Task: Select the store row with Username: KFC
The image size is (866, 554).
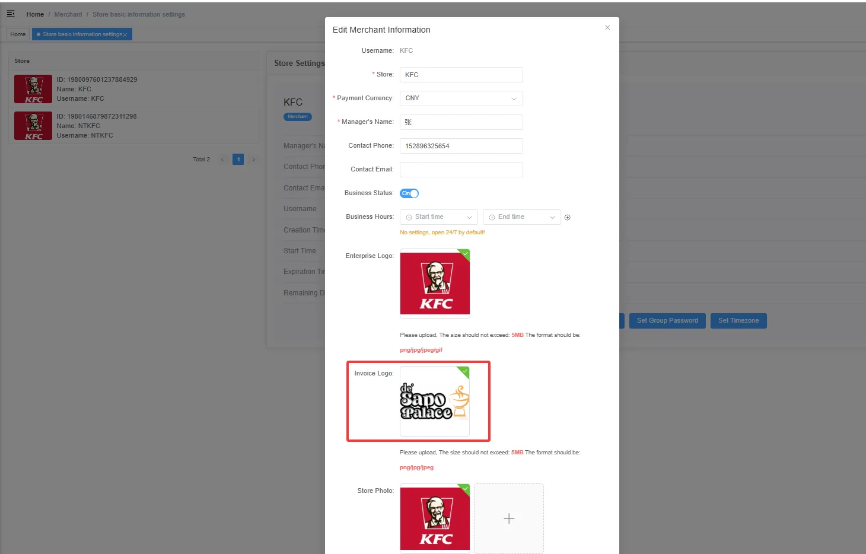Action: tap(134, 89)
